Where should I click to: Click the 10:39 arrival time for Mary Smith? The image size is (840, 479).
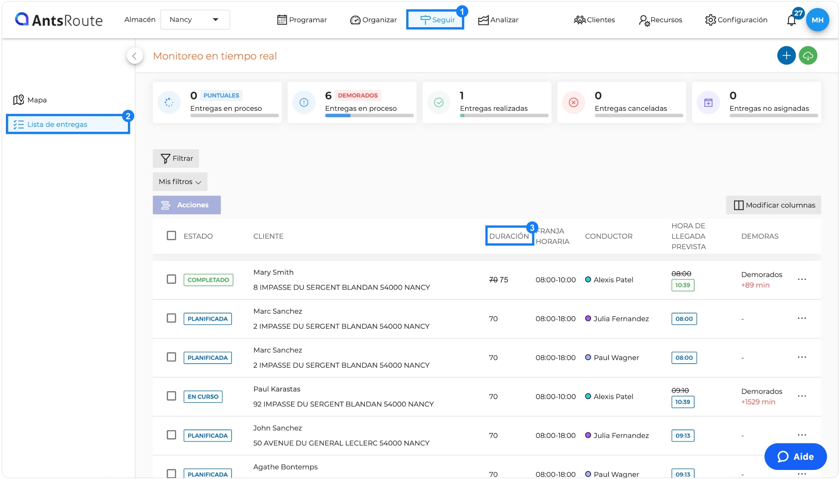682,285
